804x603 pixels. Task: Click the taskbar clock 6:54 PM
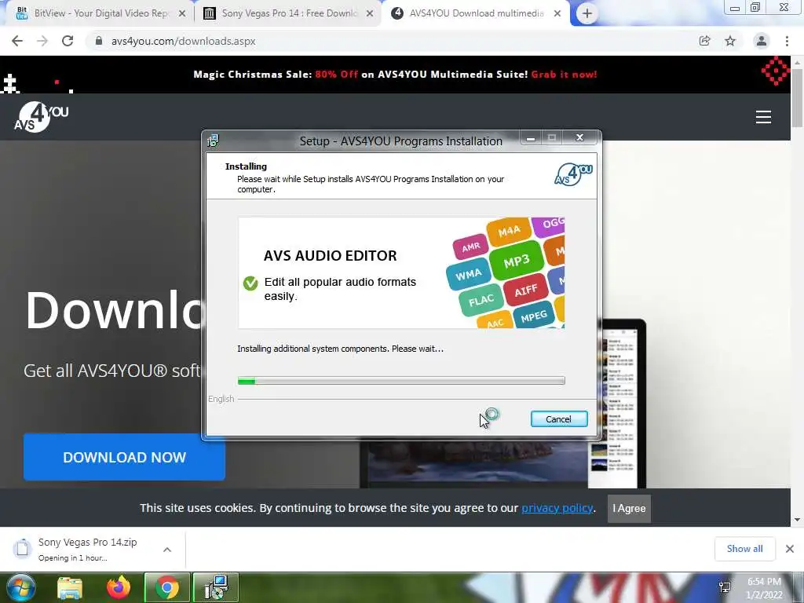[x=764, y=582]
